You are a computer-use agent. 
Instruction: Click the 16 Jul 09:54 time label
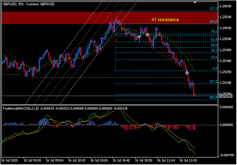[x=55, y=160]
